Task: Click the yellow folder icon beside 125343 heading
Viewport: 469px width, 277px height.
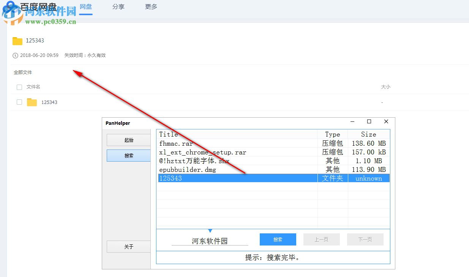Action: pyautogui.click(x=17, y=41)
